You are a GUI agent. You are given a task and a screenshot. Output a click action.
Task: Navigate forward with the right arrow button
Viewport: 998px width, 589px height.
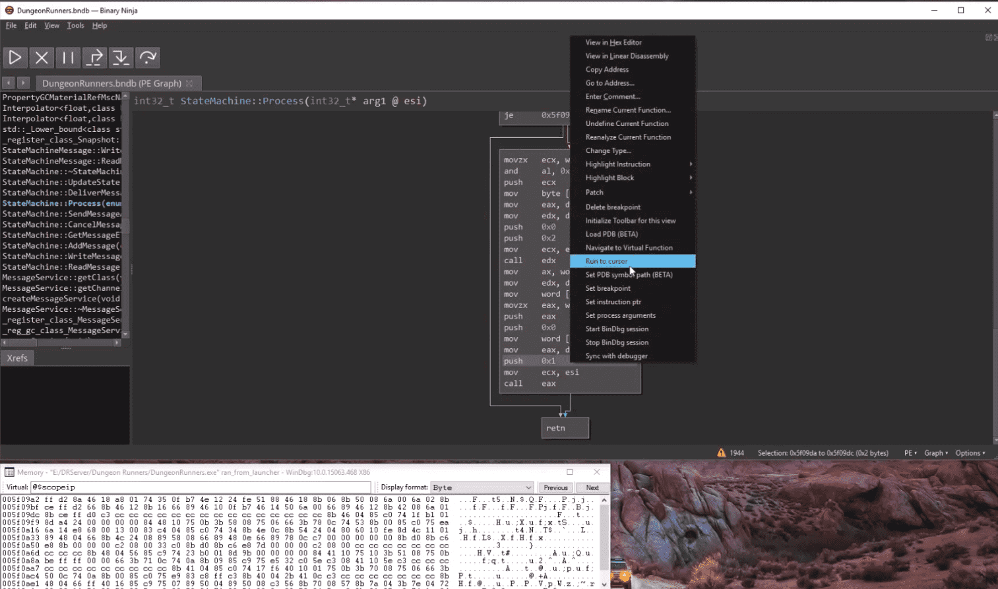point(23,83)
